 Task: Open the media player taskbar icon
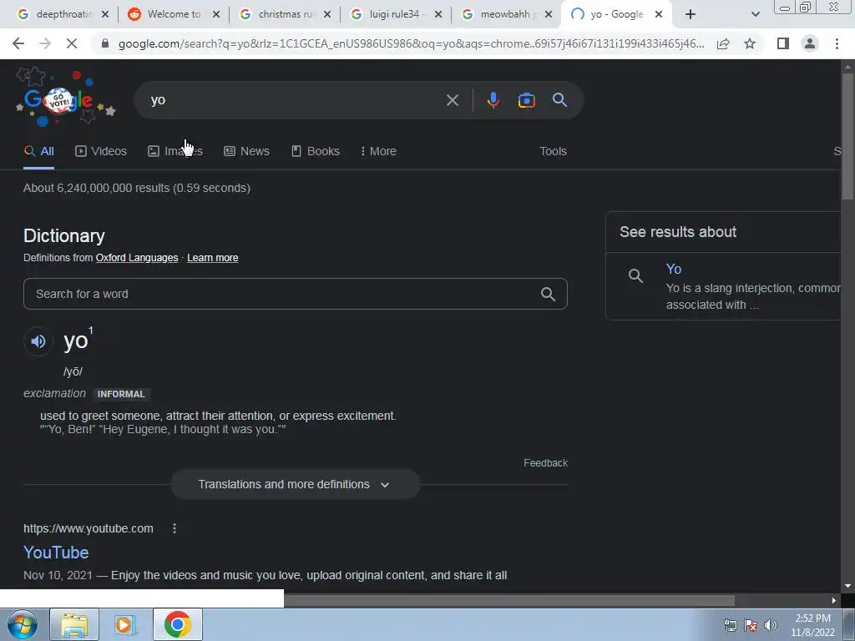(x=125, y=624)
